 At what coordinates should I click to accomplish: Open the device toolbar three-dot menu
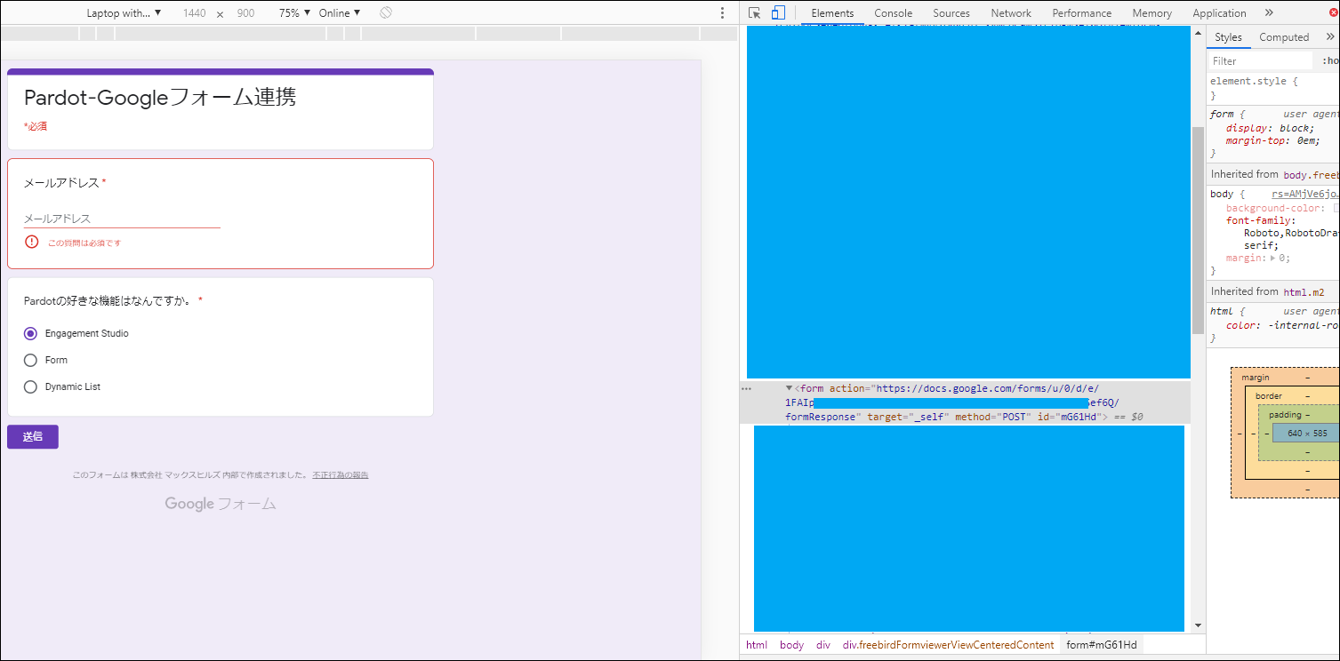click(722, 13)
